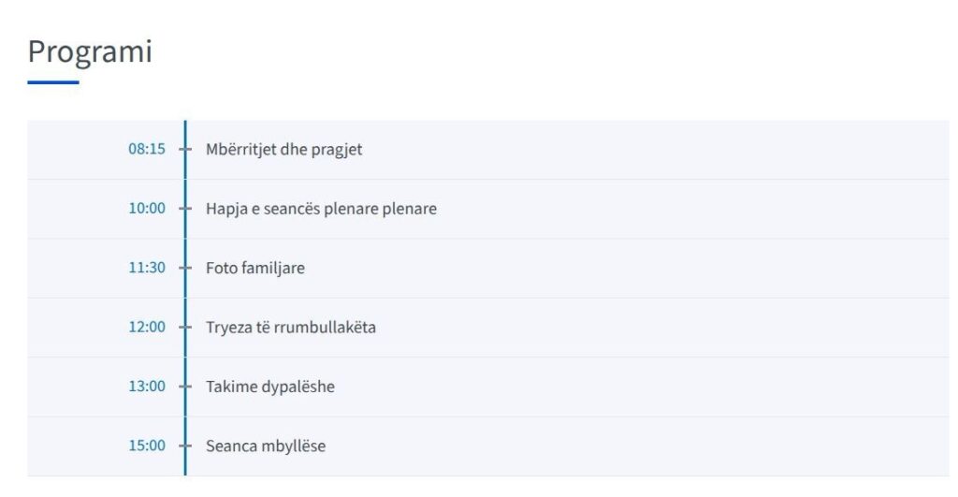The height and width of the screenshot is (497, 958).
Task: Click the 12:00 time entry
Action: (x=147, y=327)
